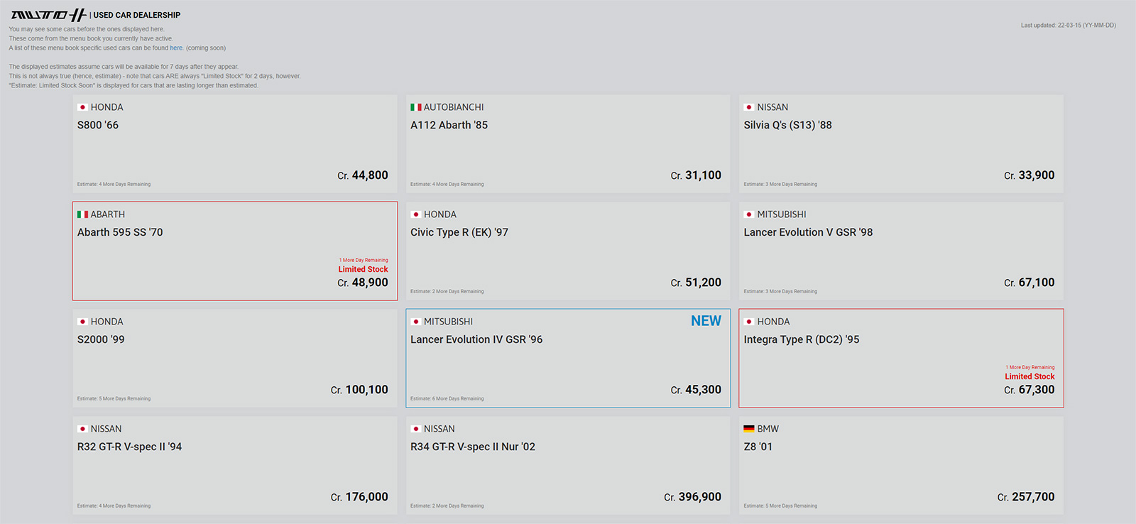Click Japan flag on Lancer Evolution V card
The height and width of the screenshot is (524, 1136).
click(748, 214)
